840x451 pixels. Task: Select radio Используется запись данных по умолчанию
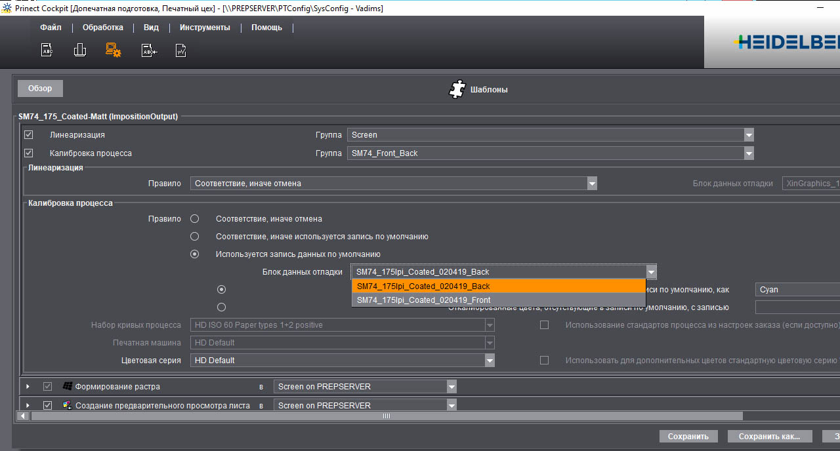click(x=194, y=254)
